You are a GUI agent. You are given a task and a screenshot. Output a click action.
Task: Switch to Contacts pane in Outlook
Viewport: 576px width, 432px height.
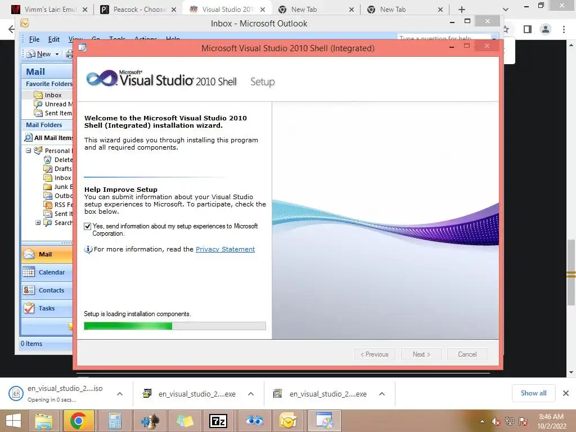(x=47, y=290)
